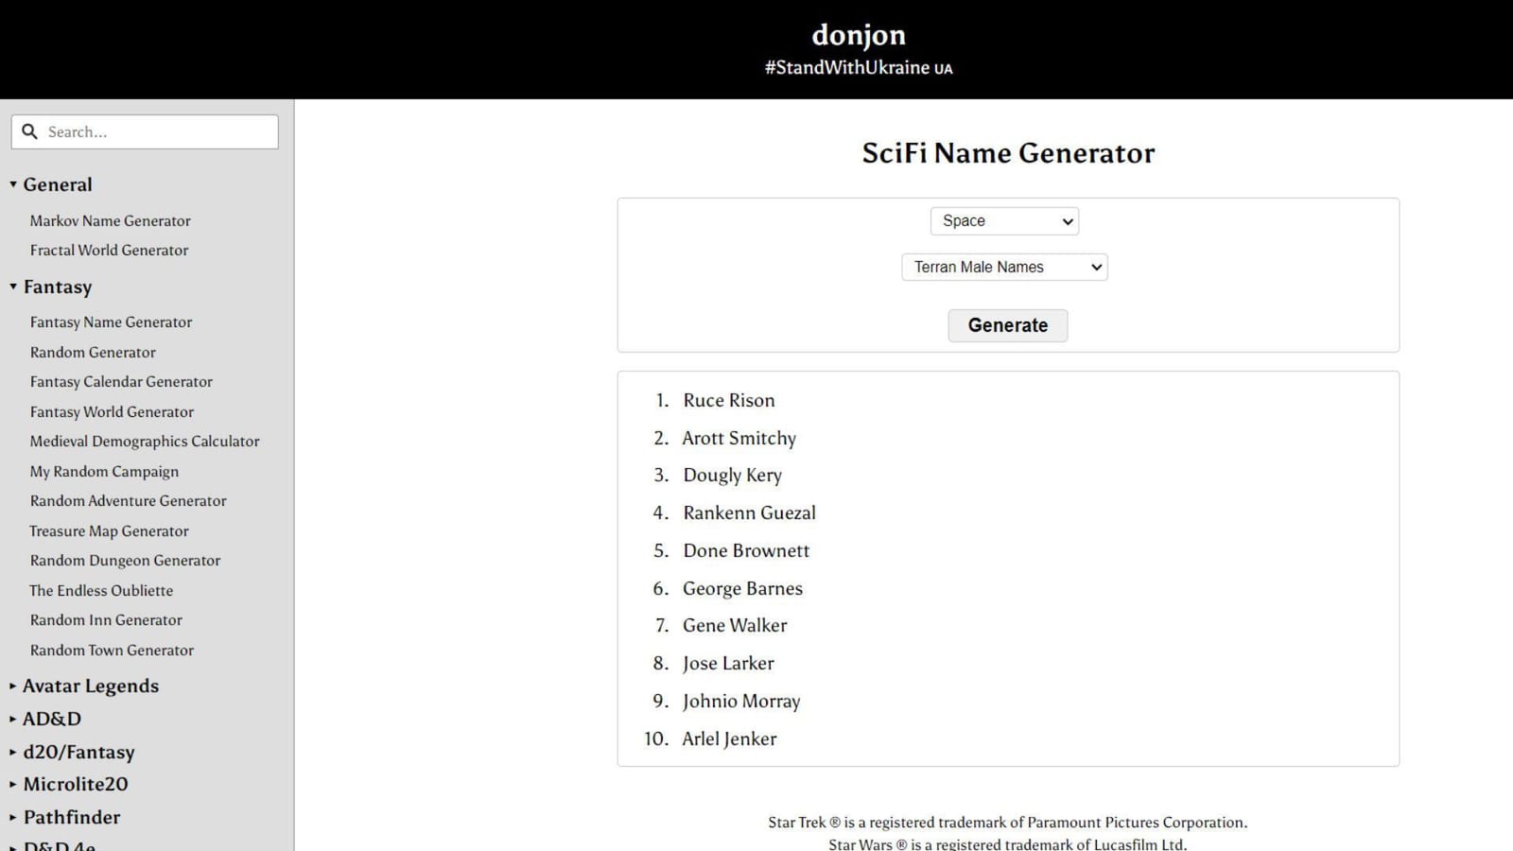Click the donjon site title
The image size is (1513, 851).
tap(858, 35)
